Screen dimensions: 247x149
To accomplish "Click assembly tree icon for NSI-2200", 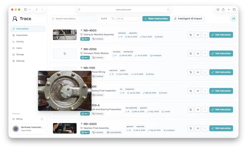I will 191,54.
